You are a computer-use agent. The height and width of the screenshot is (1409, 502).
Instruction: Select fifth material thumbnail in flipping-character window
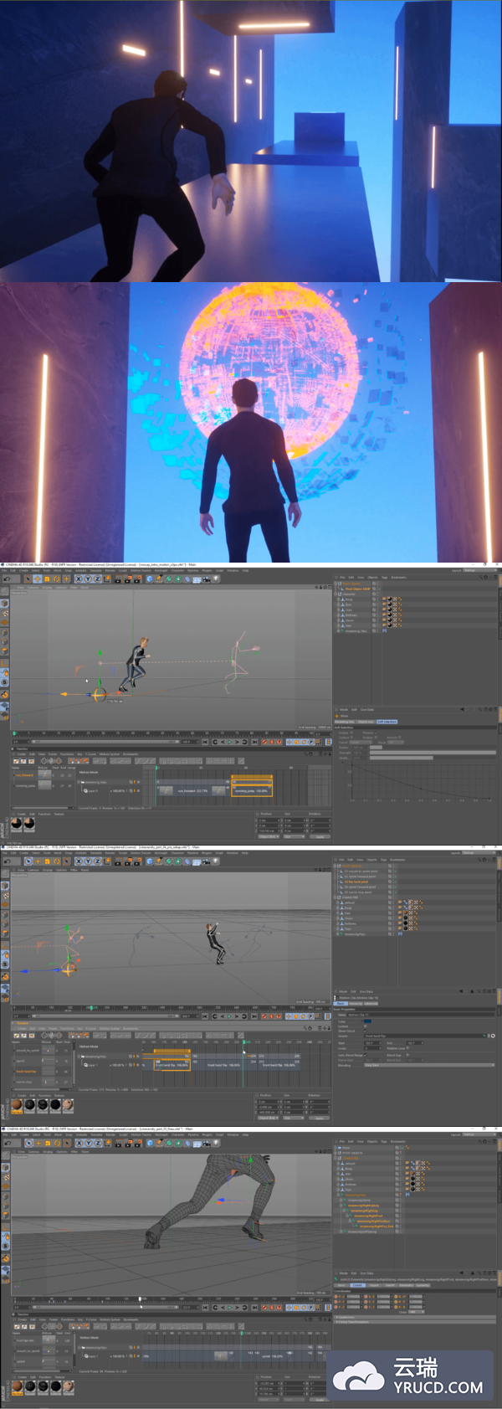(68, 1104)
